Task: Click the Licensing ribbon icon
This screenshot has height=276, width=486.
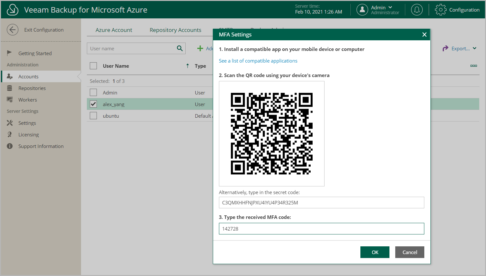Action: coord(10,134)
